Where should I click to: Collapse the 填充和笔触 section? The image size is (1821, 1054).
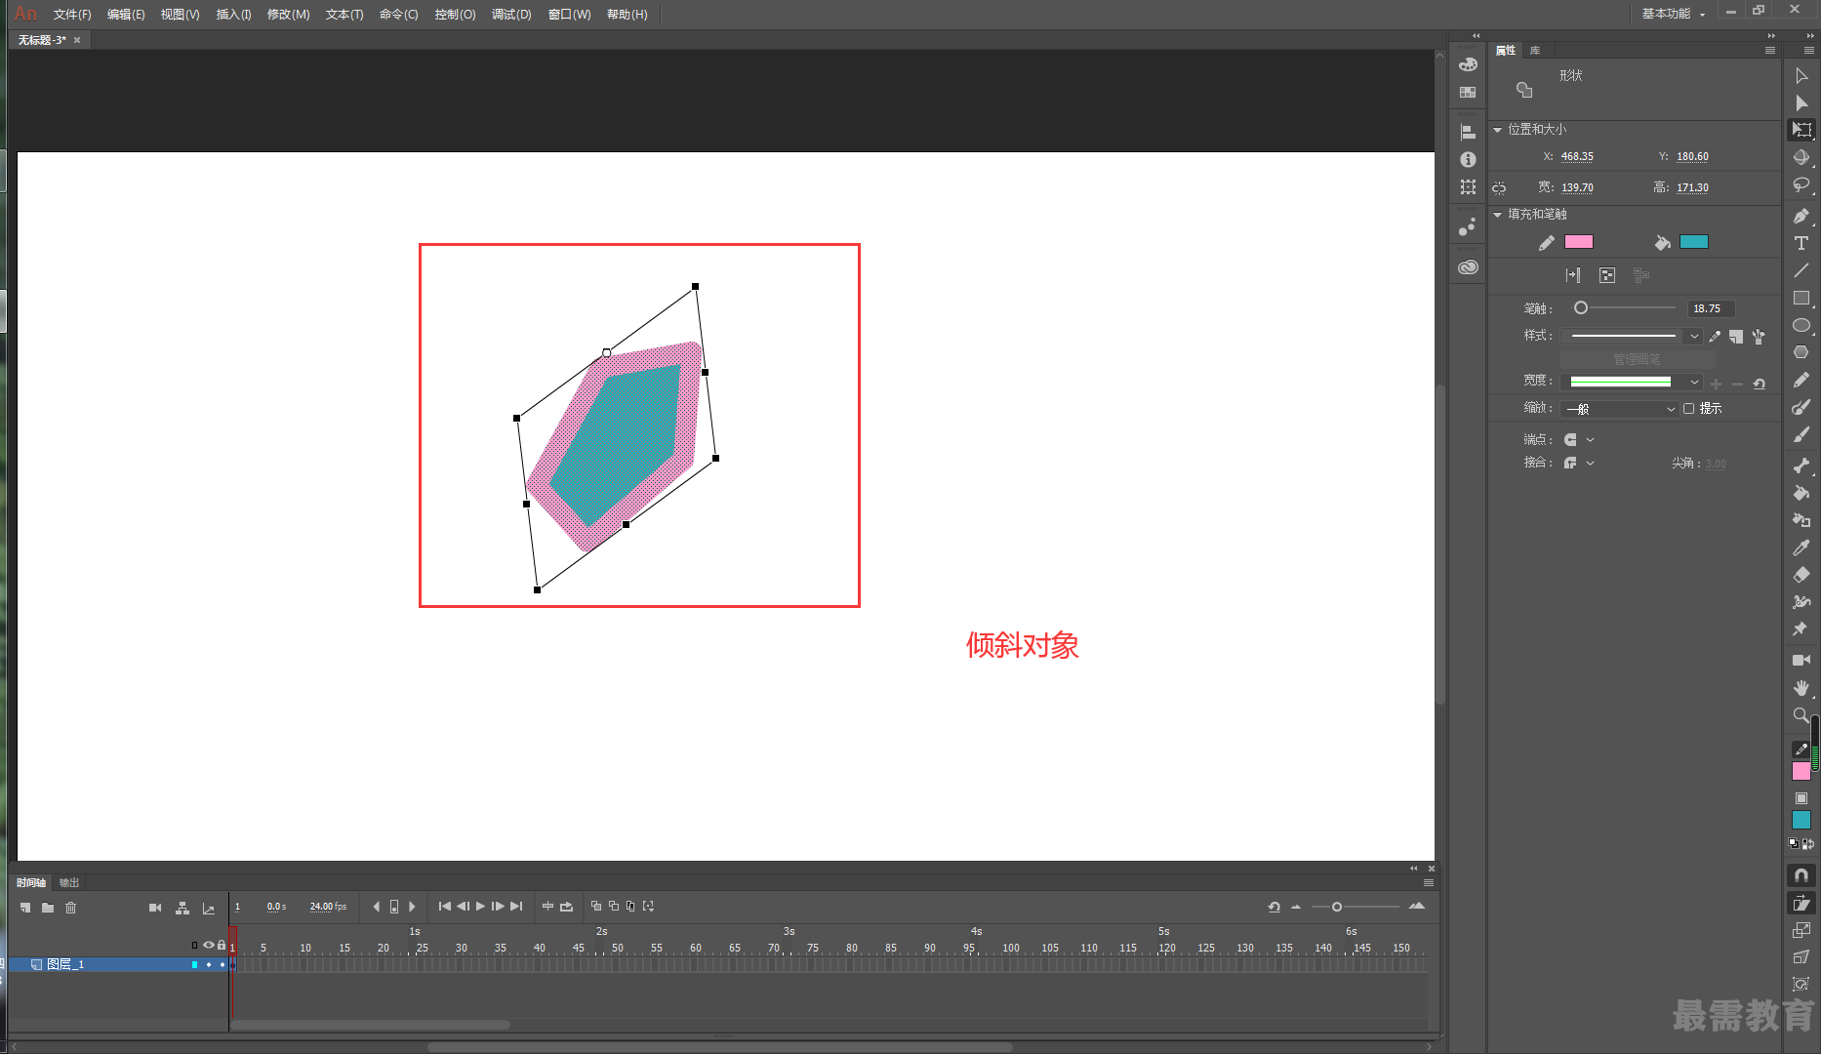[1497, 215]
